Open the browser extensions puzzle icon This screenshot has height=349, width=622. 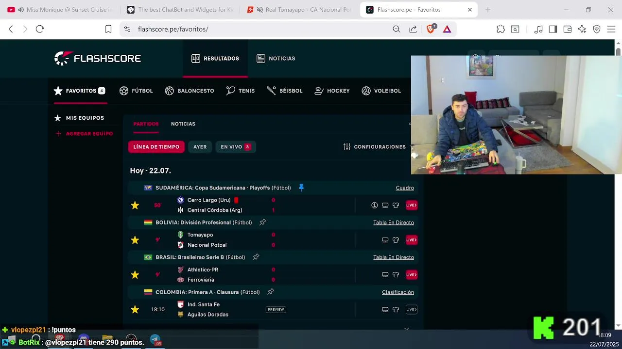(x=501, y=29)
